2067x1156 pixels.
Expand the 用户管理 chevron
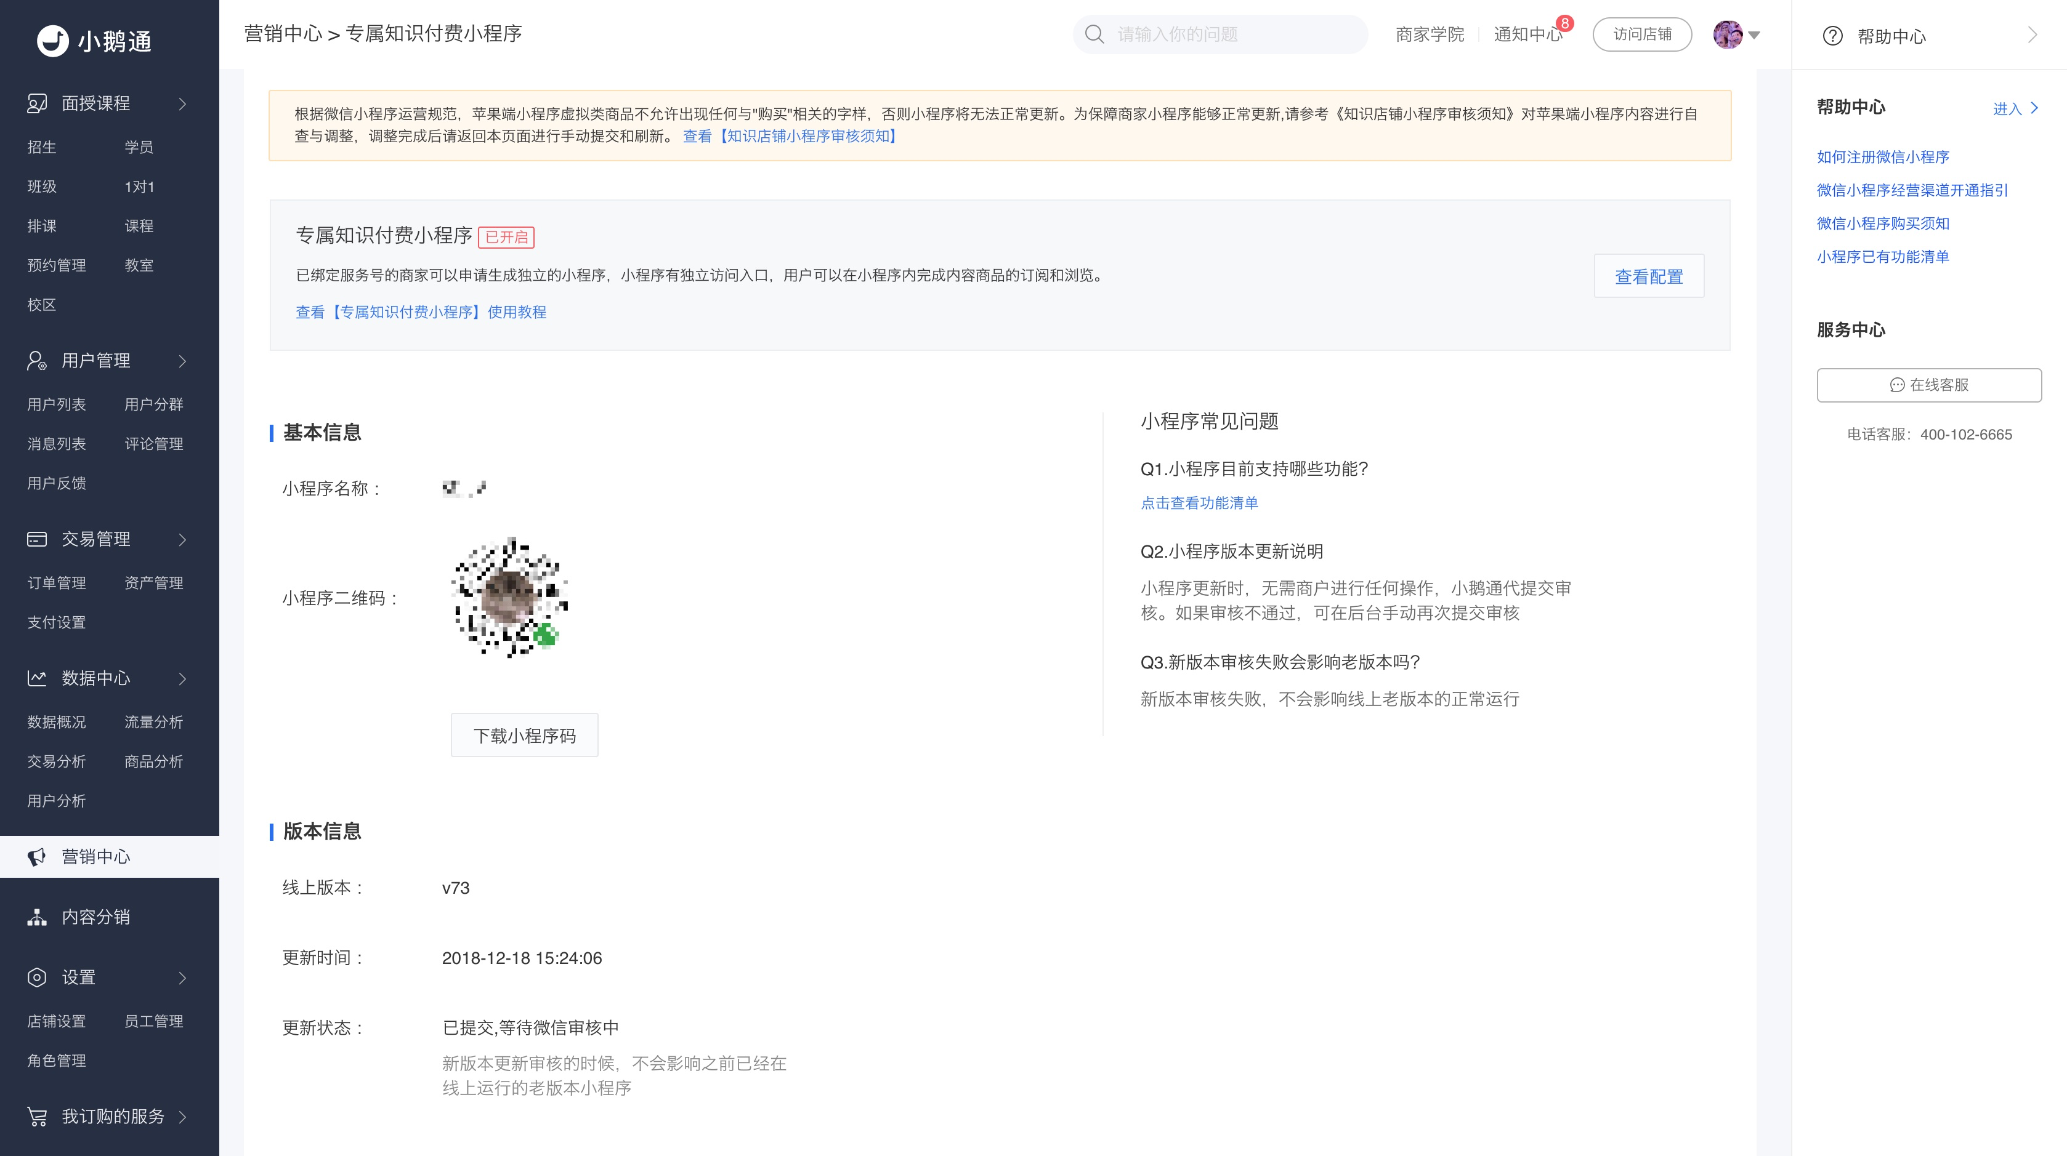(x=182, y=361)
